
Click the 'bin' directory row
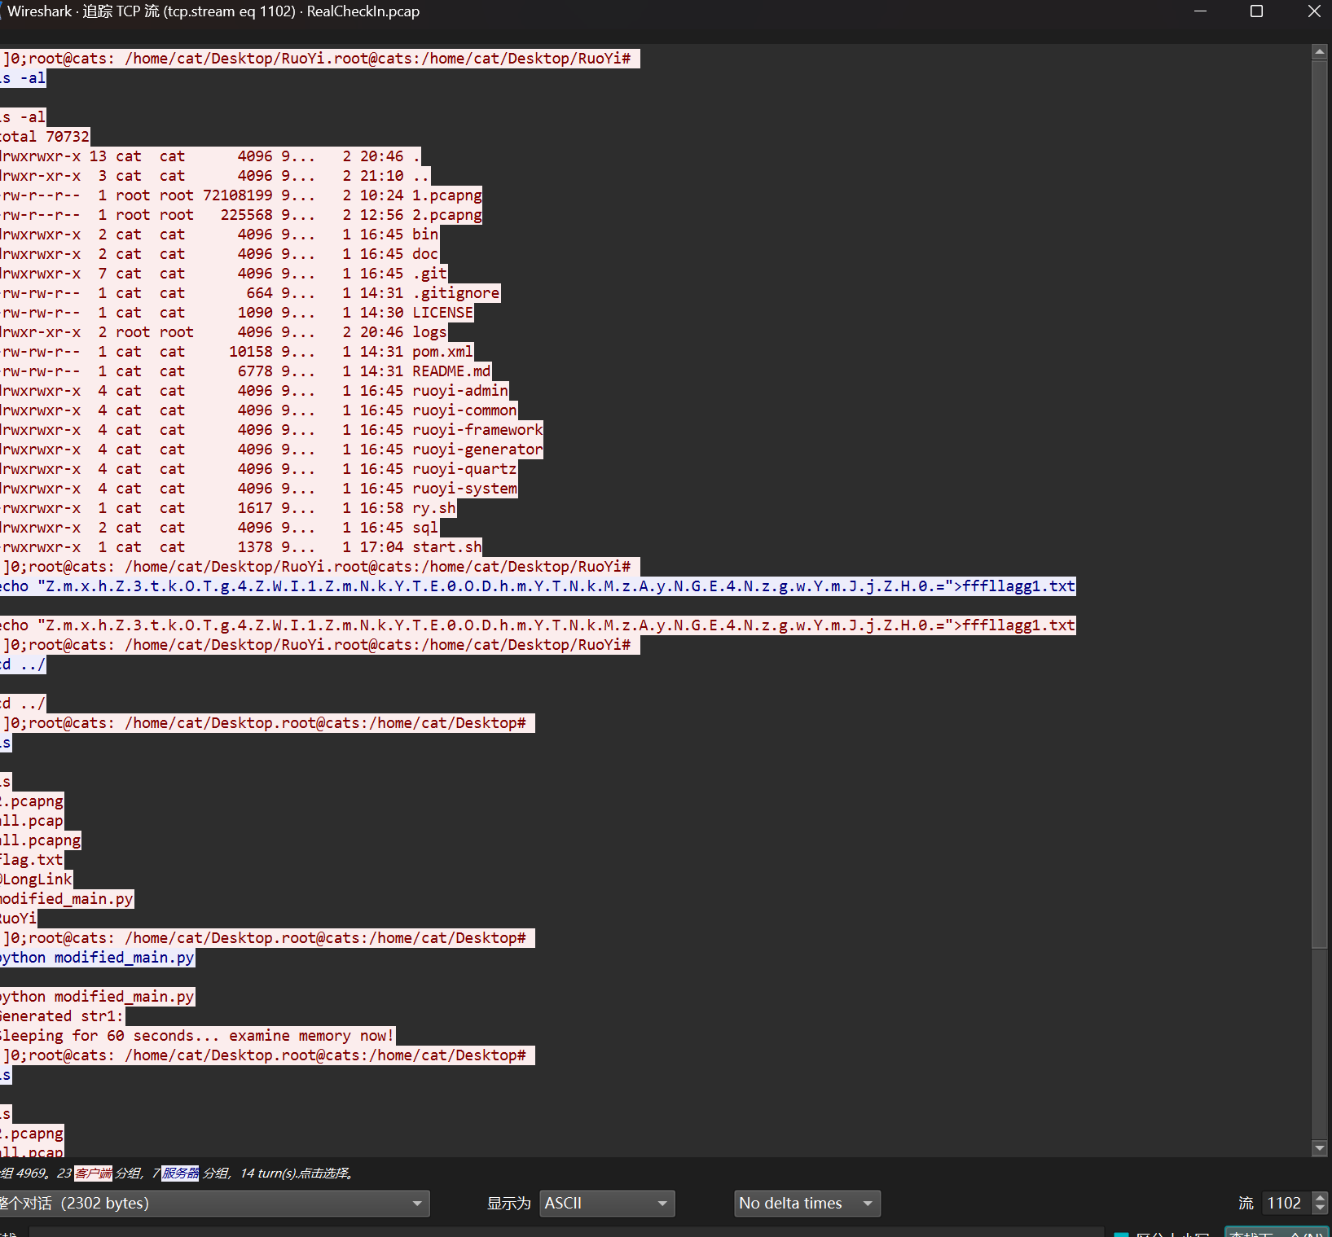(x=219, y=235)
